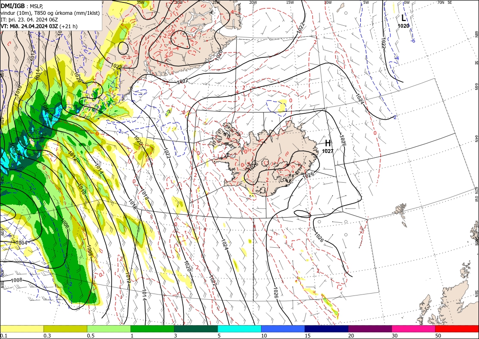Click the '70N' latitude label
This screenshot has width=479, height=339.
coord(441,2)
